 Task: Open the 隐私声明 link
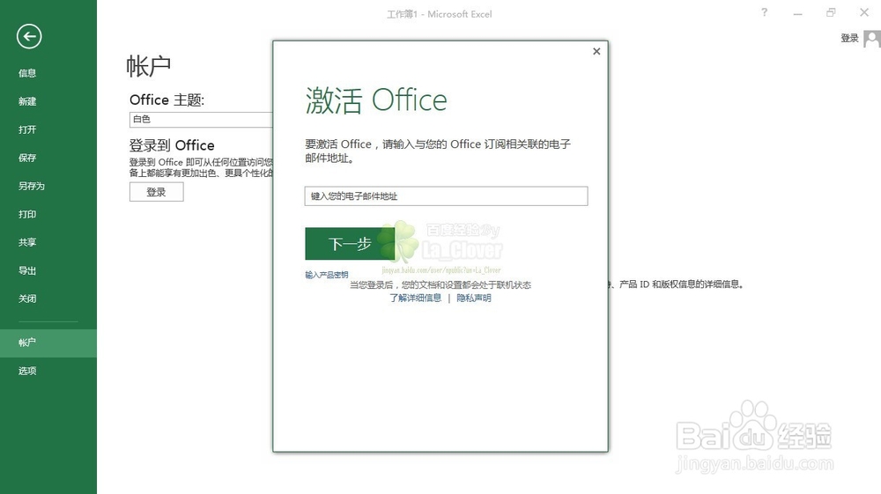tap(474, 298)
